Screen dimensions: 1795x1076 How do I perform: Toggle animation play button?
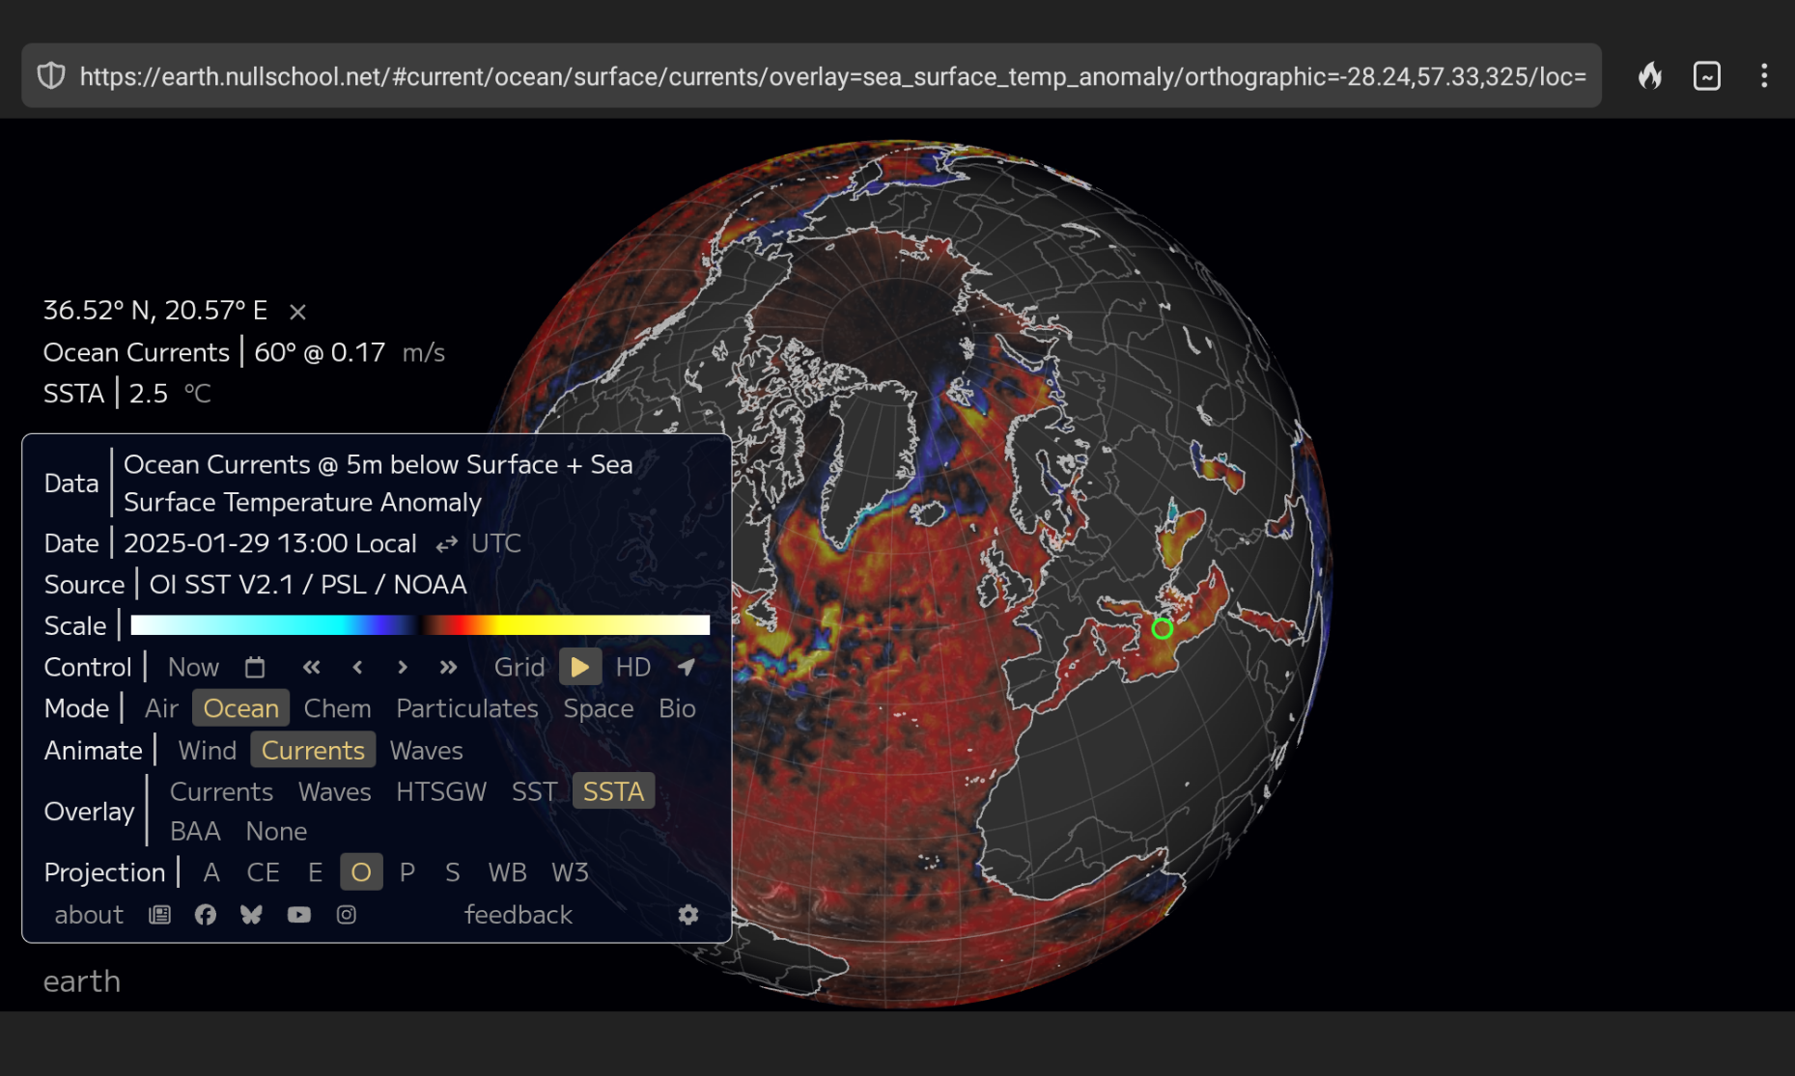580,667
